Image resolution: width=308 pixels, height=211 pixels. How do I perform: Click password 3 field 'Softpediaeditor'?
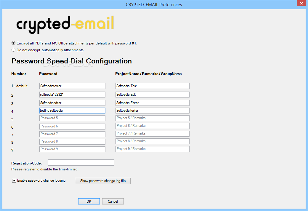72,103
